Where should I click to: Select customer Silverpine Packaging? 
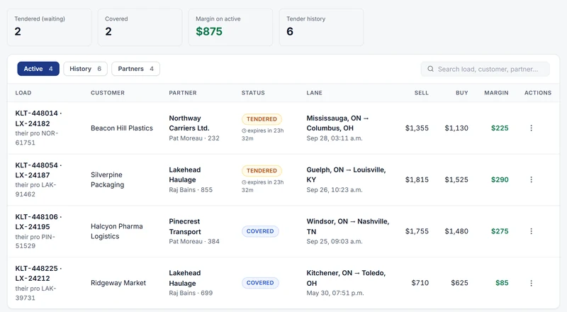click(108, 179)
